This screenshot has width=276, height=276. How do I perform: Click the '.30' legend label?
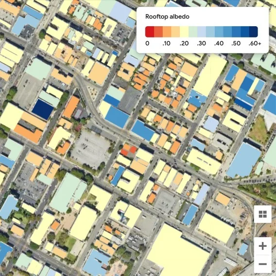pyautogui.click(x=201, y=43)
